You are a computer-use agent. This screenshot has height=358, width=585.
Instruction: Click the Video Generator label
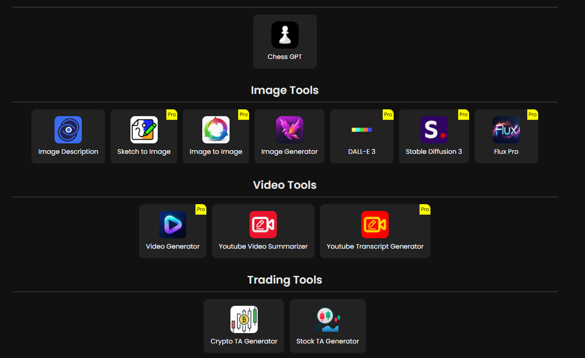(173, 247)
